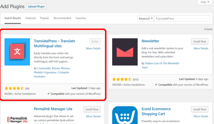The height and width of the screenshot is (124, 214).
Task: Click the Madalin Ungureanu author link
Action: pyautogui.click(x=45, y=72)
